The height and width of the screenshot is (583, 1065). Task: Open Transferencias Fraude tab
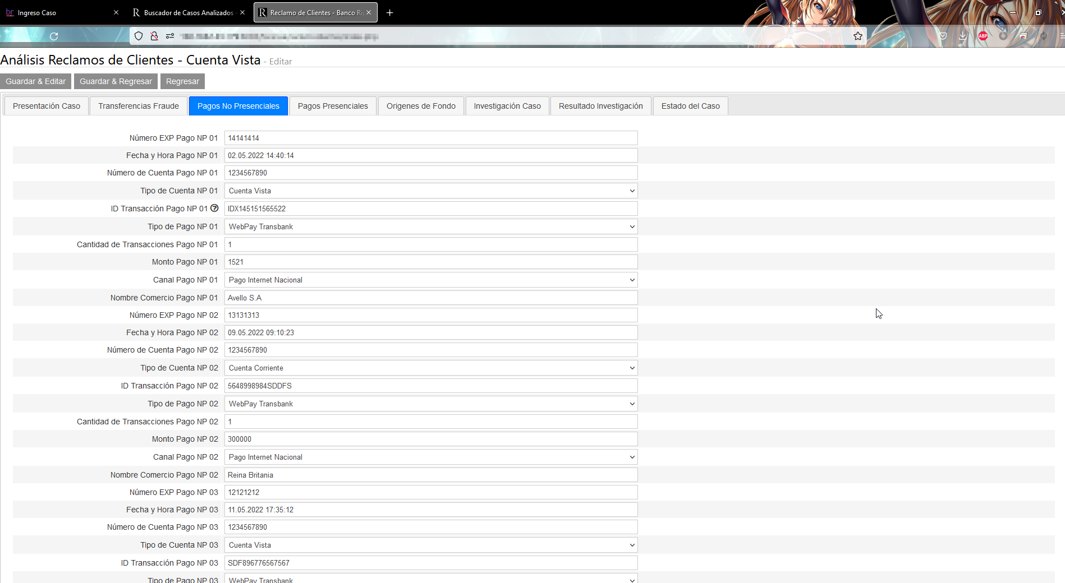(139, 106)
